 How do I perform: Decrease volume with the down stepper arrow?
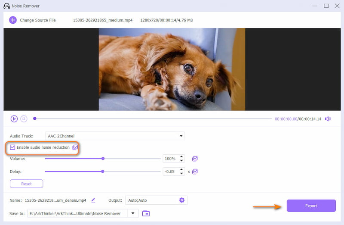point(181,160)
